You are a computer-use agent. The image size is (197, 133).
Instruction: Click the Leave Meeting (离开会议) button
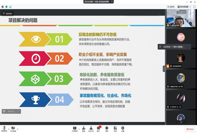(x=190, y=129)
